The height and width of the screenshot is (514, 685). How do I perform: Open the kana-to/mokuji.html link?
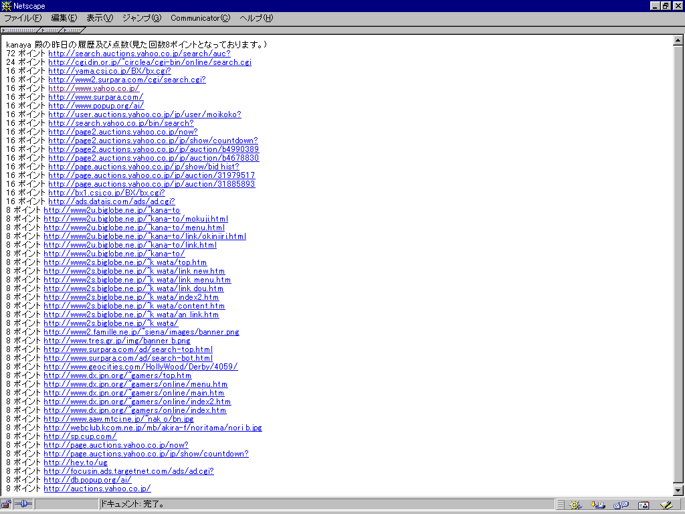136,220
